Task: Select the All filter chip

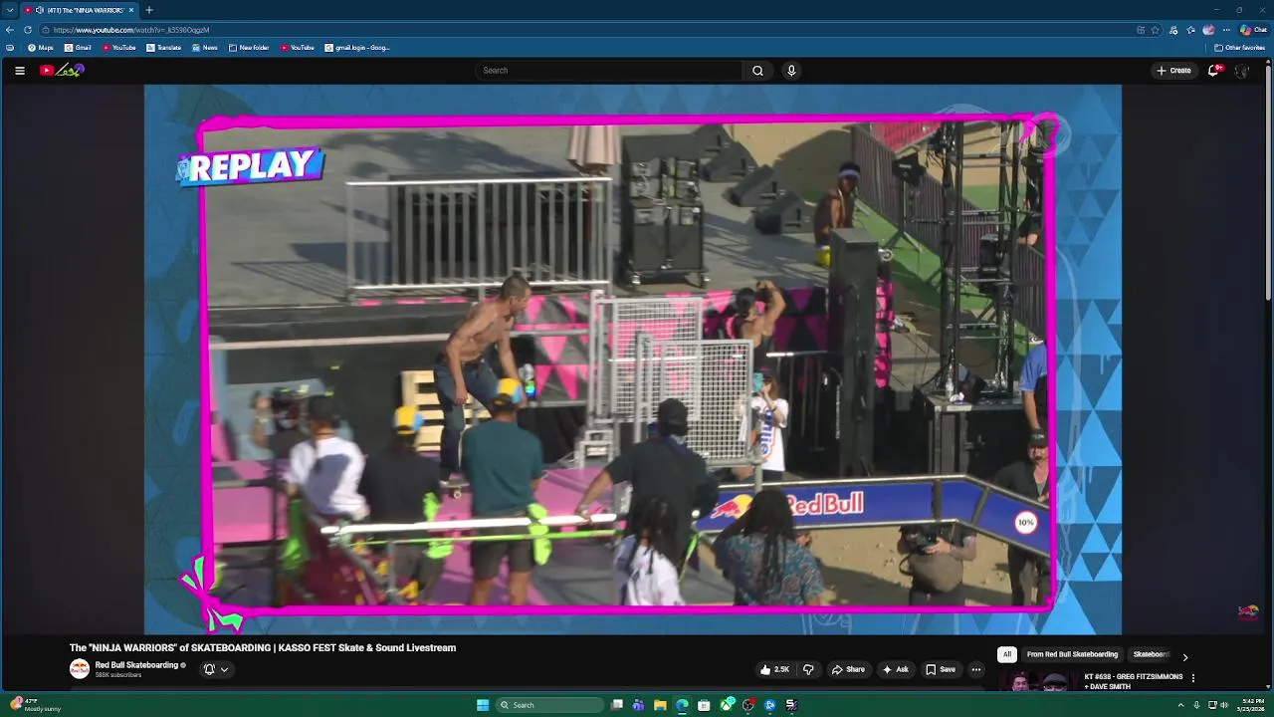Action: [x=1006, y=654]
